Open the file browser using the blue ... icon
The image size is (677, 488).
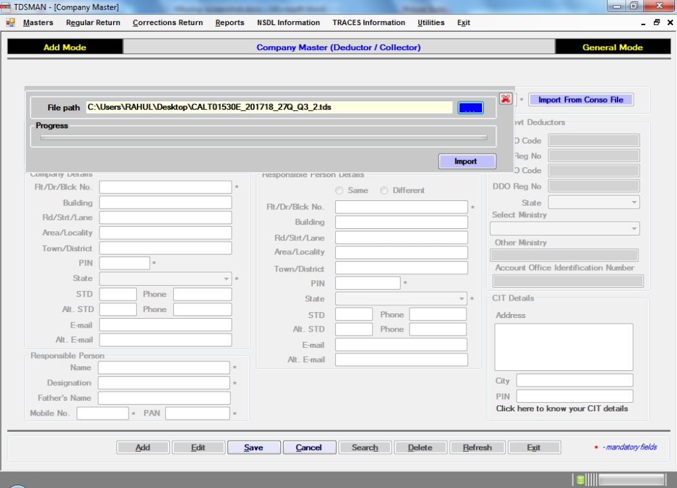[x=470, y=107]
